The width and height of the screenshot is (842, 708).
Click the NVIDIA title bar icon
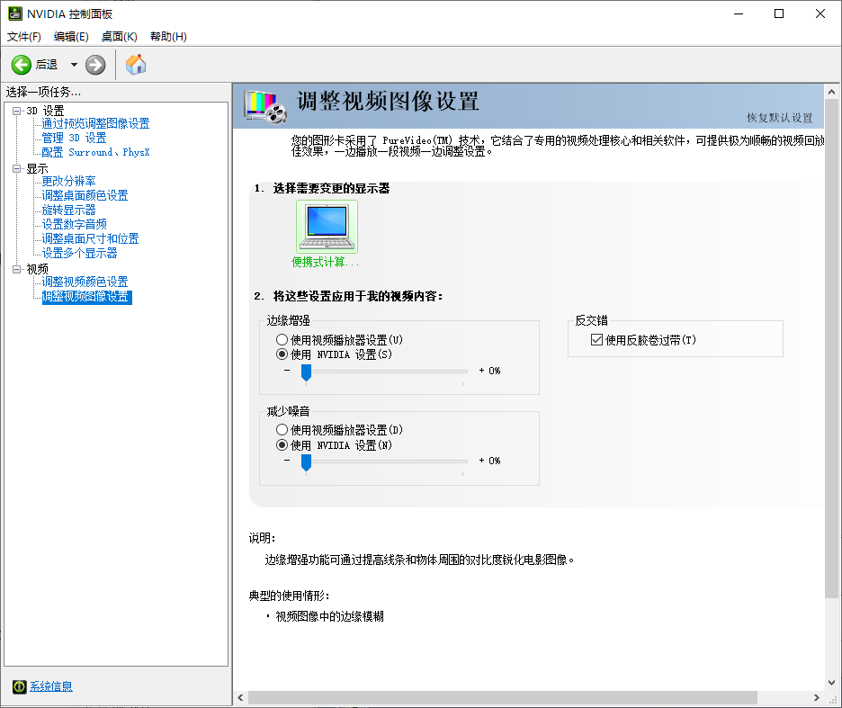coord(15,13)
